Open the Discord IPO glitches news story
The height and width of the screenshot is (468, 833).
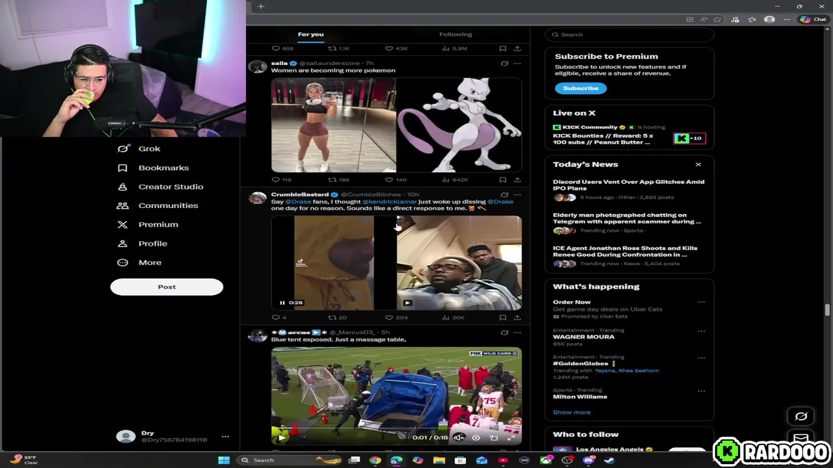tap(629, 189)
